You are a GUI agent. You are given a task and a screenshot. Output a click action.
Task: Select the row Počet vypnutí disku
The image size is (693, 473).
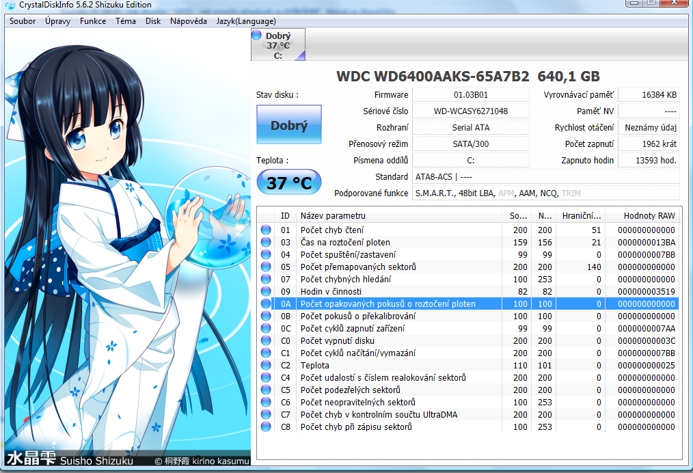pos(468,341)
